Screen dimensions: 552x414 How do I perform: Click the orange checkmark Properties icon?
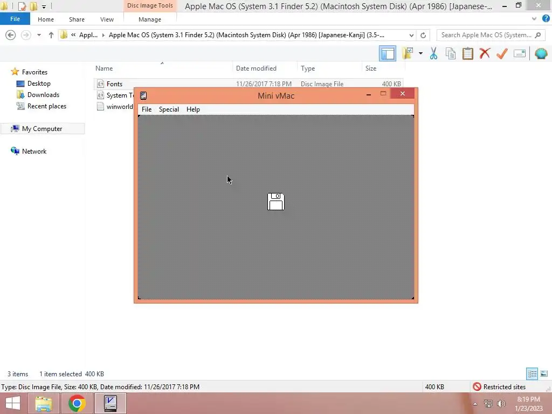click(x=502, y=53)
